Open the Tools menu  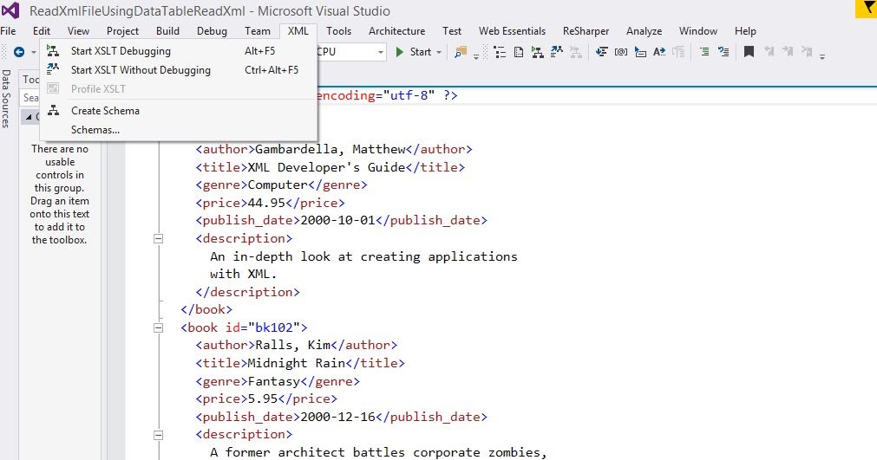pos(339,31)
